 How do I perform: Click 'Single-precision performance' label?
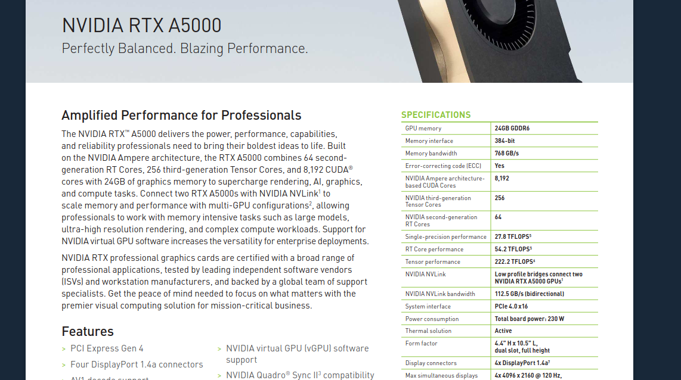point(445,237)
